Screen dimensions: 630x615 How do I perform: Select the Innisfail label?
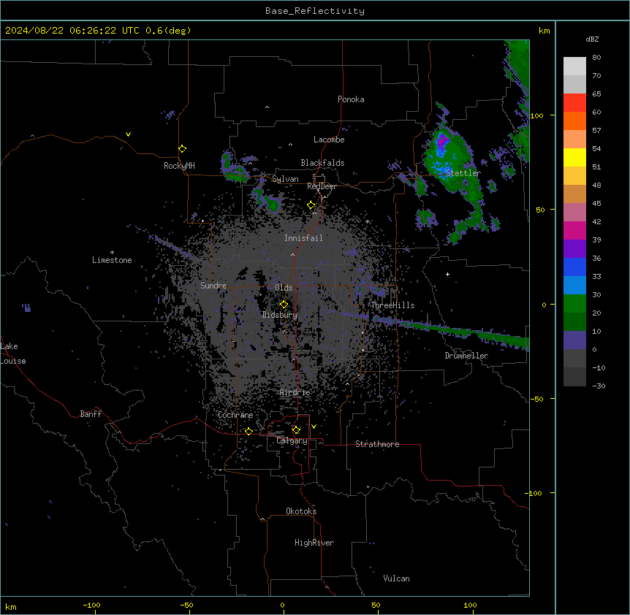tap(303, 238)
